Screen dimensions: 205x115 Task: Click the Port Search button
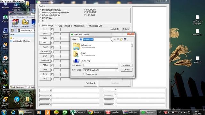(90, 83)
